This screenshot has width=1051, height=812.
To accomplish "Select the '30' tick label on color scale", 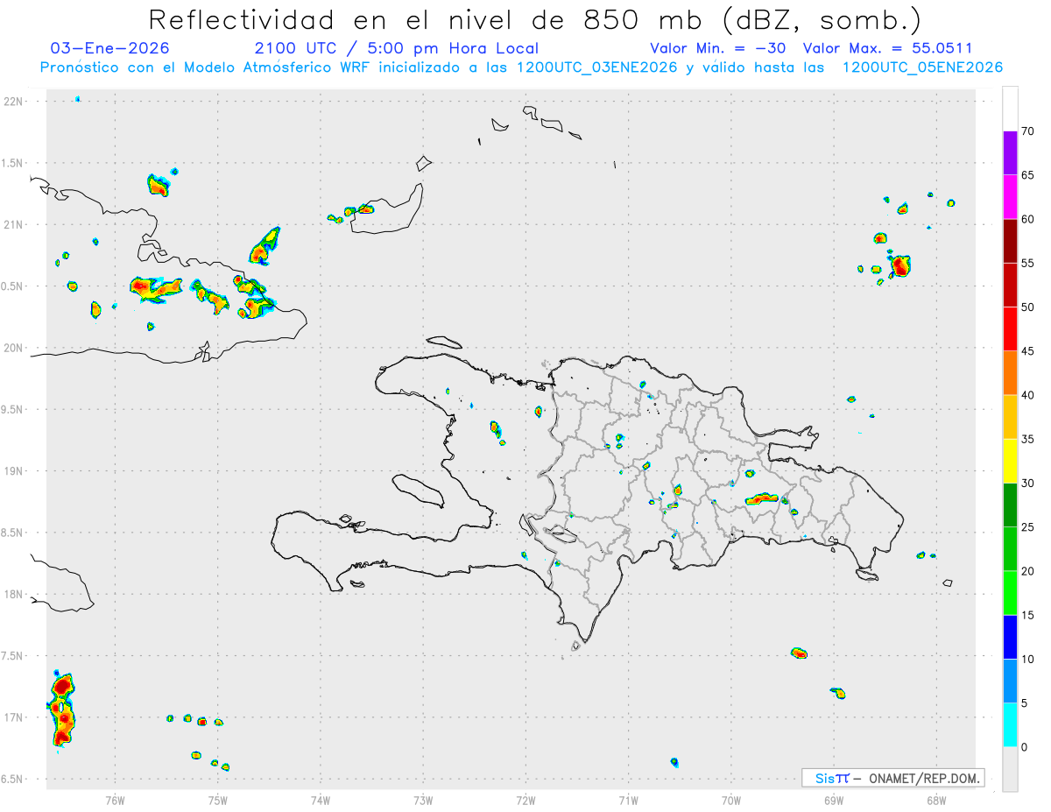I will click(1027, 484).
